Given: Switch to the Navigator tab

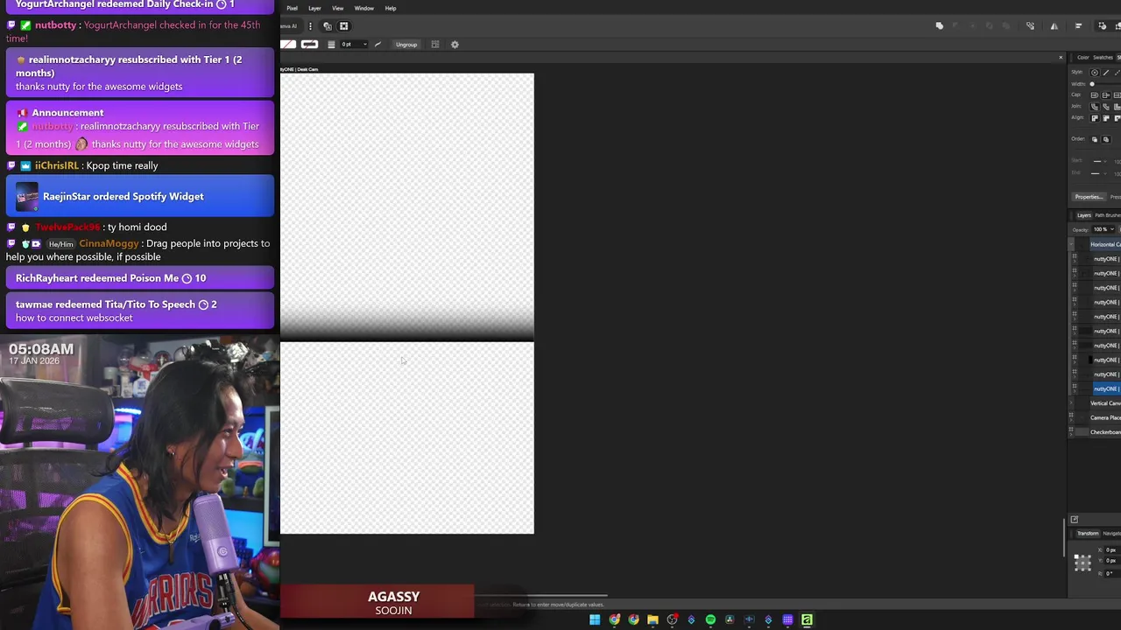Looking at the screenshot, I should point(1111,533).
